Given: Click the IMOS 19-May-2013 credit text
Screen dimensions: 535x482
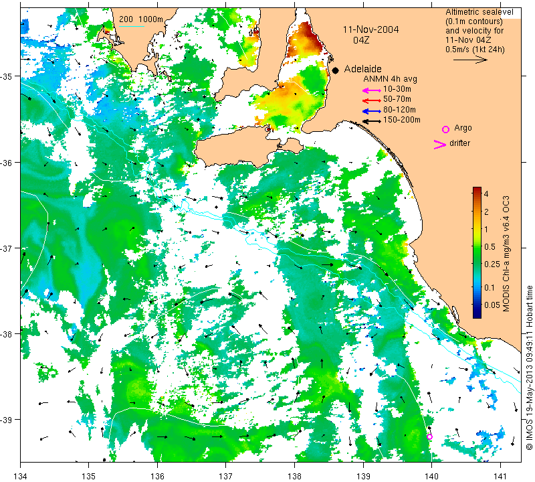Looking at the screenshot, I should click(x=529, y=368).
